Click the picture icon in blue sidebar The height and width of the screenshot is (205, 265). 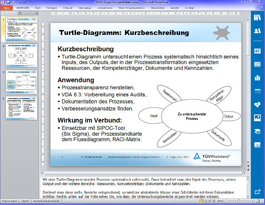click(257, 118)
